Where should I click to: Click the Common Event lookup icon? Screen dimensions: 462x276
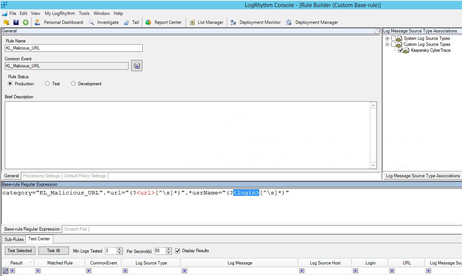136,66
